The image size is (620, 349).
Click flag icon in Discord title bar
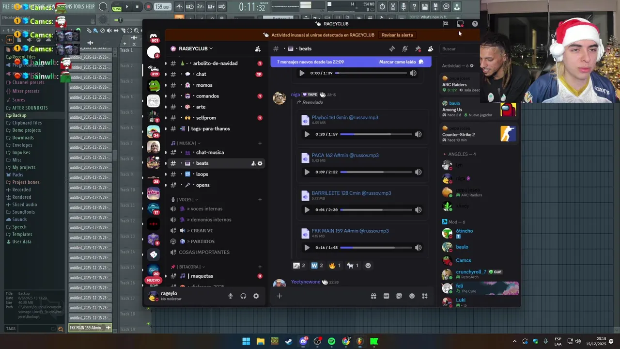click(446, 24)
